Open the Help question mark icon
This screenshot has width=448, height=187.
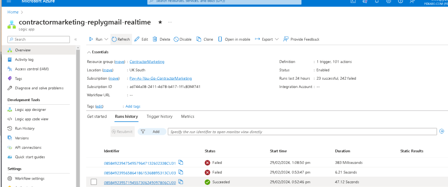(x=400, y=1)
